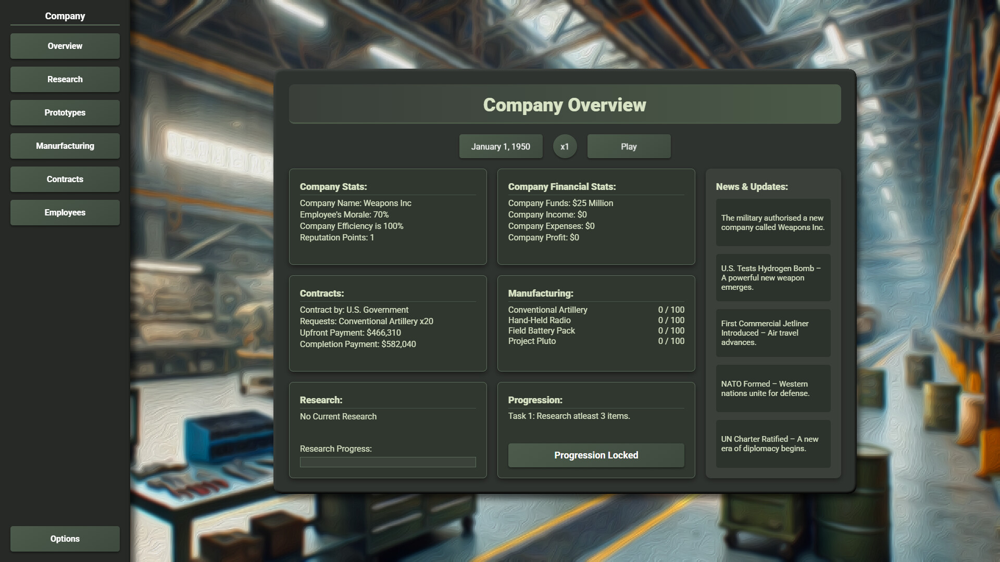Open the Options menu

[65, 539]
